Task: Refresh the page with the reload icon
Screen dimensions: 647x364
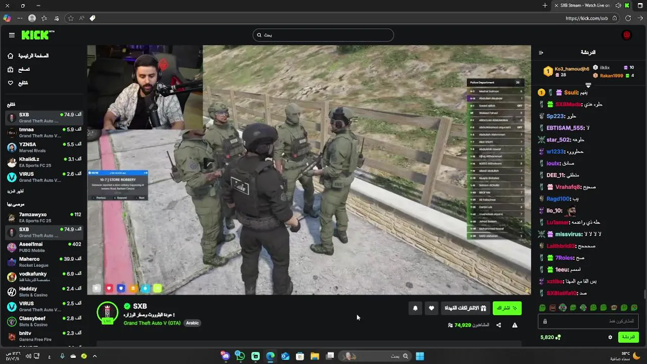Action: point(628,18)
